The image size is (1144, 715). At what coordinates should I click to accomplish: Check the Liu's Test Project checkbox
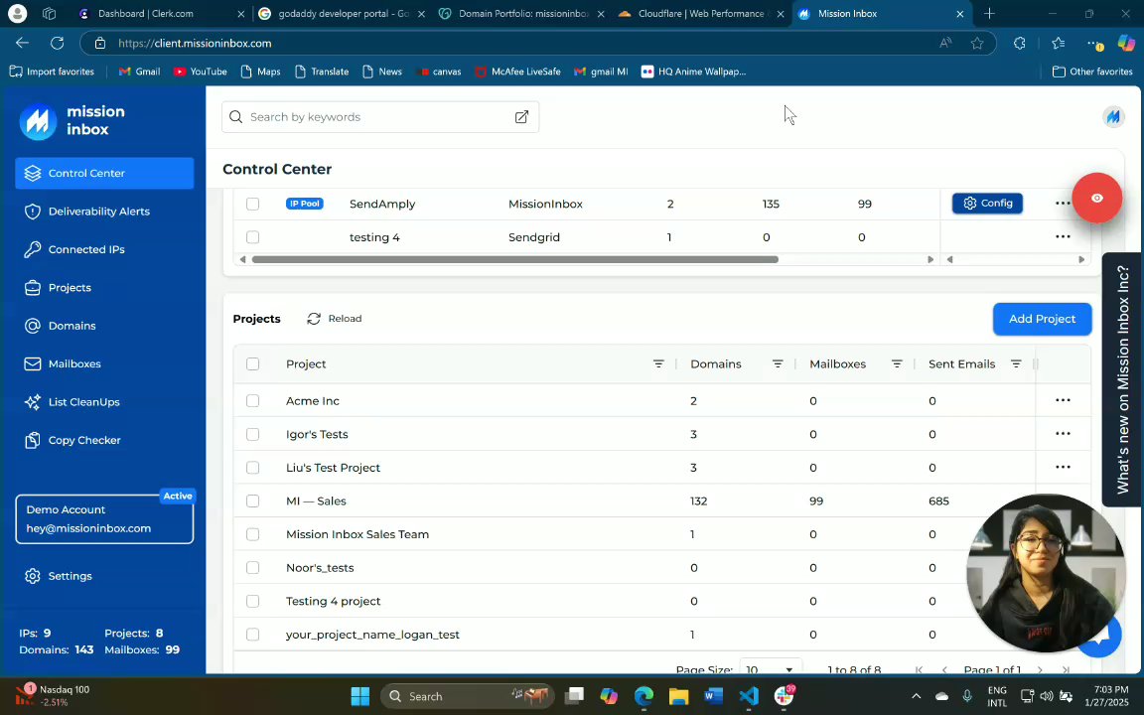tap(252, 468)
